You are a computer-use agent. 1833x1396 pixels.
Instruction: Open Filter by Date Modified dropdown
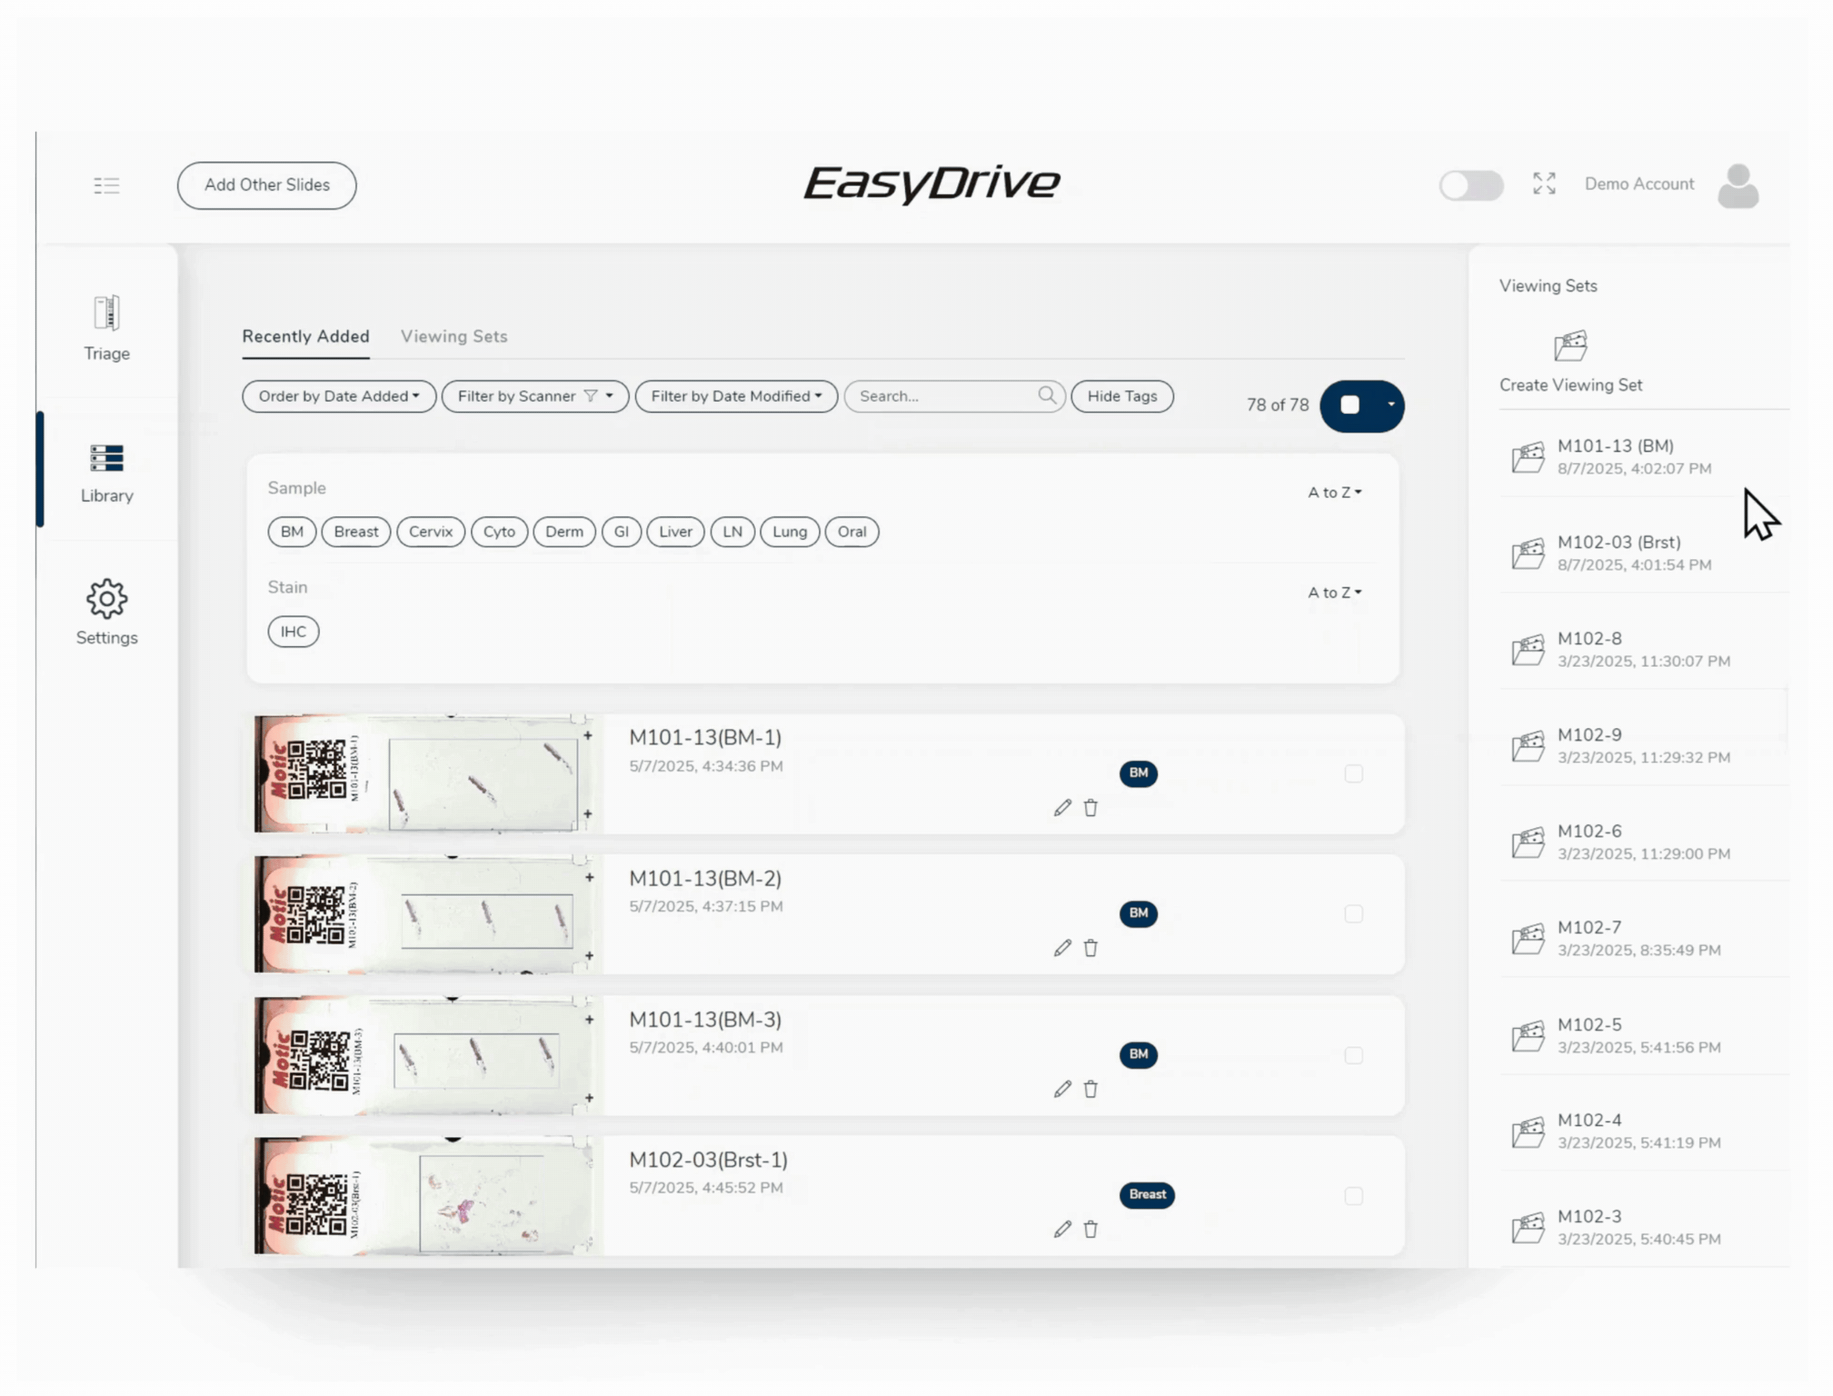pyautogui.click(x=736, y=396)
